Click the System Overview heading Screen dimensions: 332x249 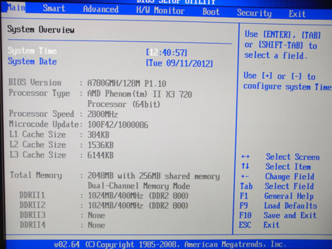41,29
